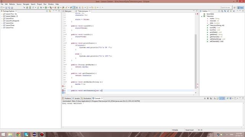Close the Television.java editor tab

[x=90, y=11]
